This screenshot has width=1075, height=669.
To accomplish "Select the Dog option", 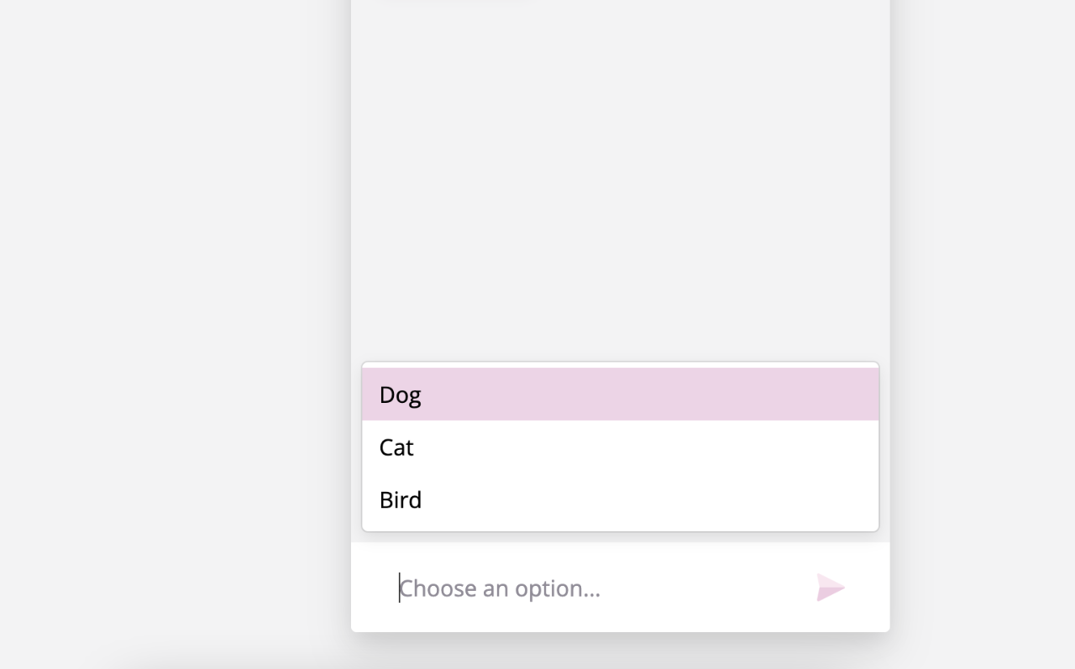I will (x=621, y=395).
